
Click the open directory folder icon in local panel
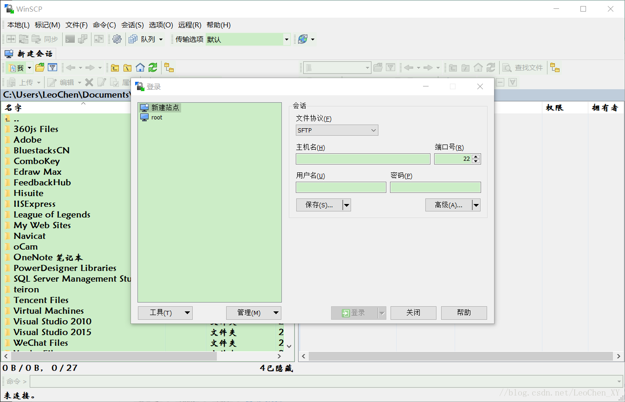point(40,67)
